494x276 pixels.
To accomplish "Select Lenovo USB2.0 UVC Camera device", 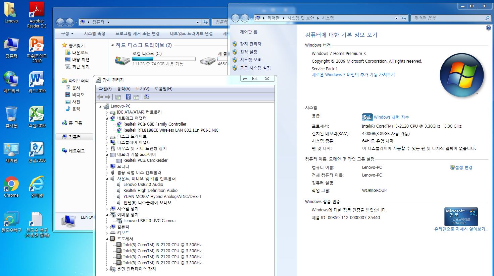I will tap(149, 221).
